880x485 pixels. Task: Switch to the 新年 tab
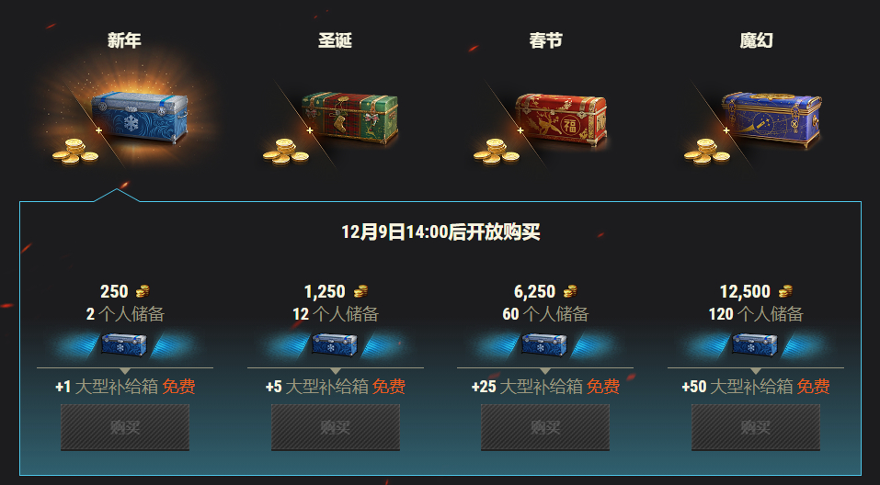(124, 40)
